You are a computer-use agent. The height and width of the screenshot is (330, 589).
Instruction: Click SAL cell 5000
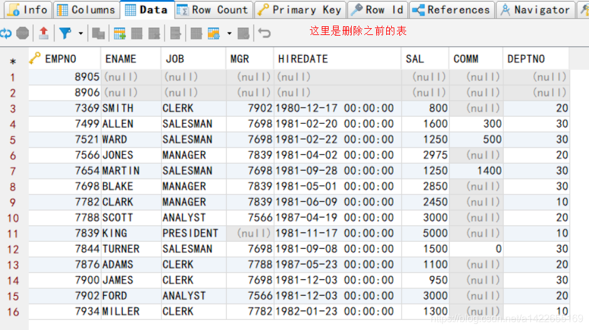click(x=426, y=233)
